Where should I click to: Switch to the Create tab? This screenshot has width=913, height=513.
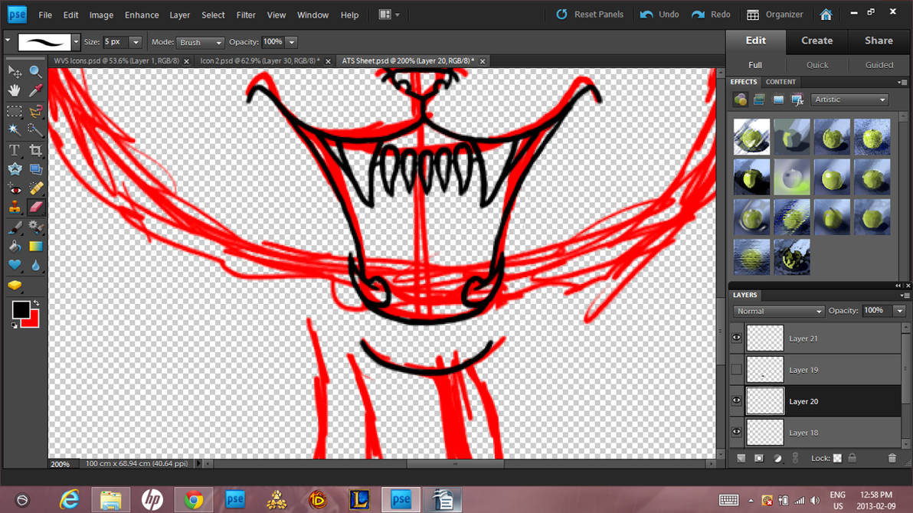[x=816, y=40]
